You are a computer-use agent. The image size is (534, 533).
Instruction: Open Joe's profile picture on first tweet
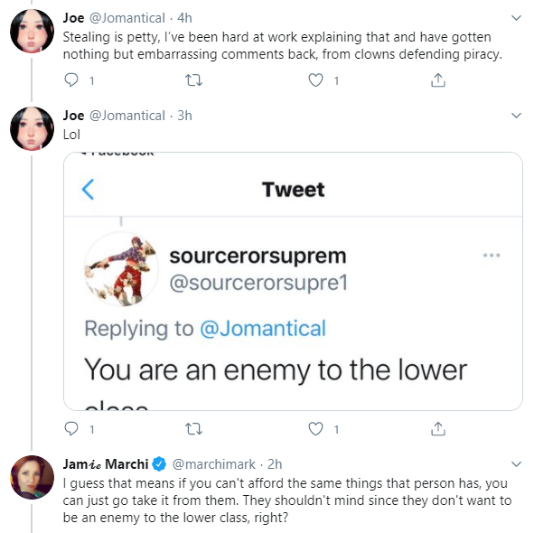[32, 31]
